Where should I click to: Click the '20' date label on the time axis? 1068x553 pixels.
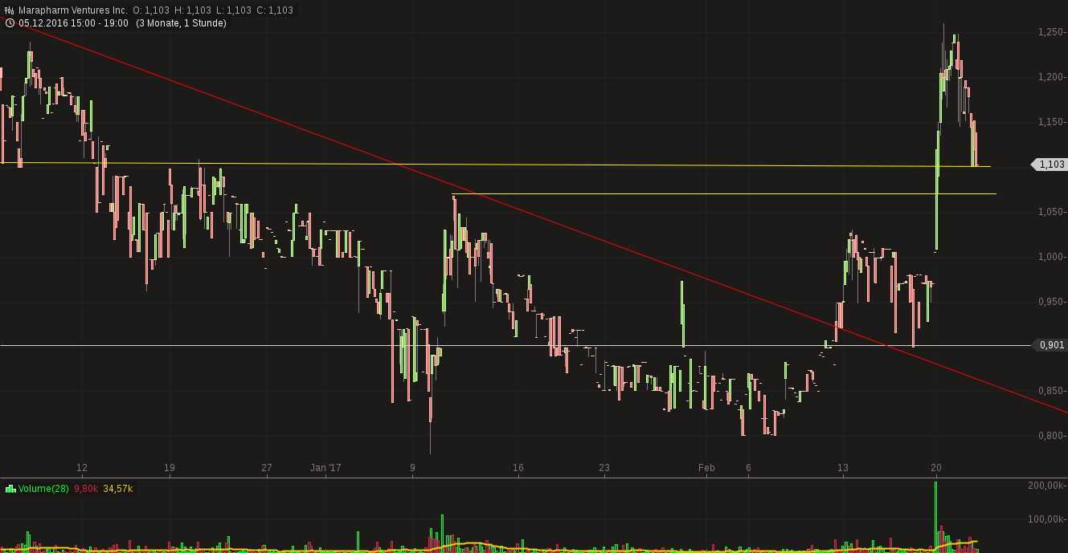935,467
